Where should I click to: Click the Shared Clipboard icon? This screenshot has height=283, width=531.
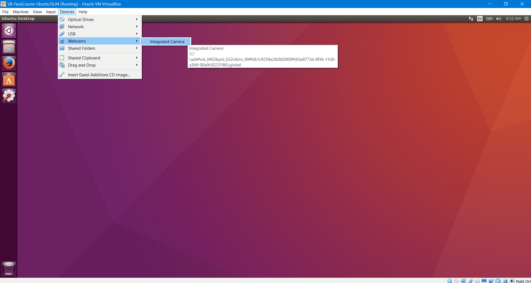tap(62, 58)
